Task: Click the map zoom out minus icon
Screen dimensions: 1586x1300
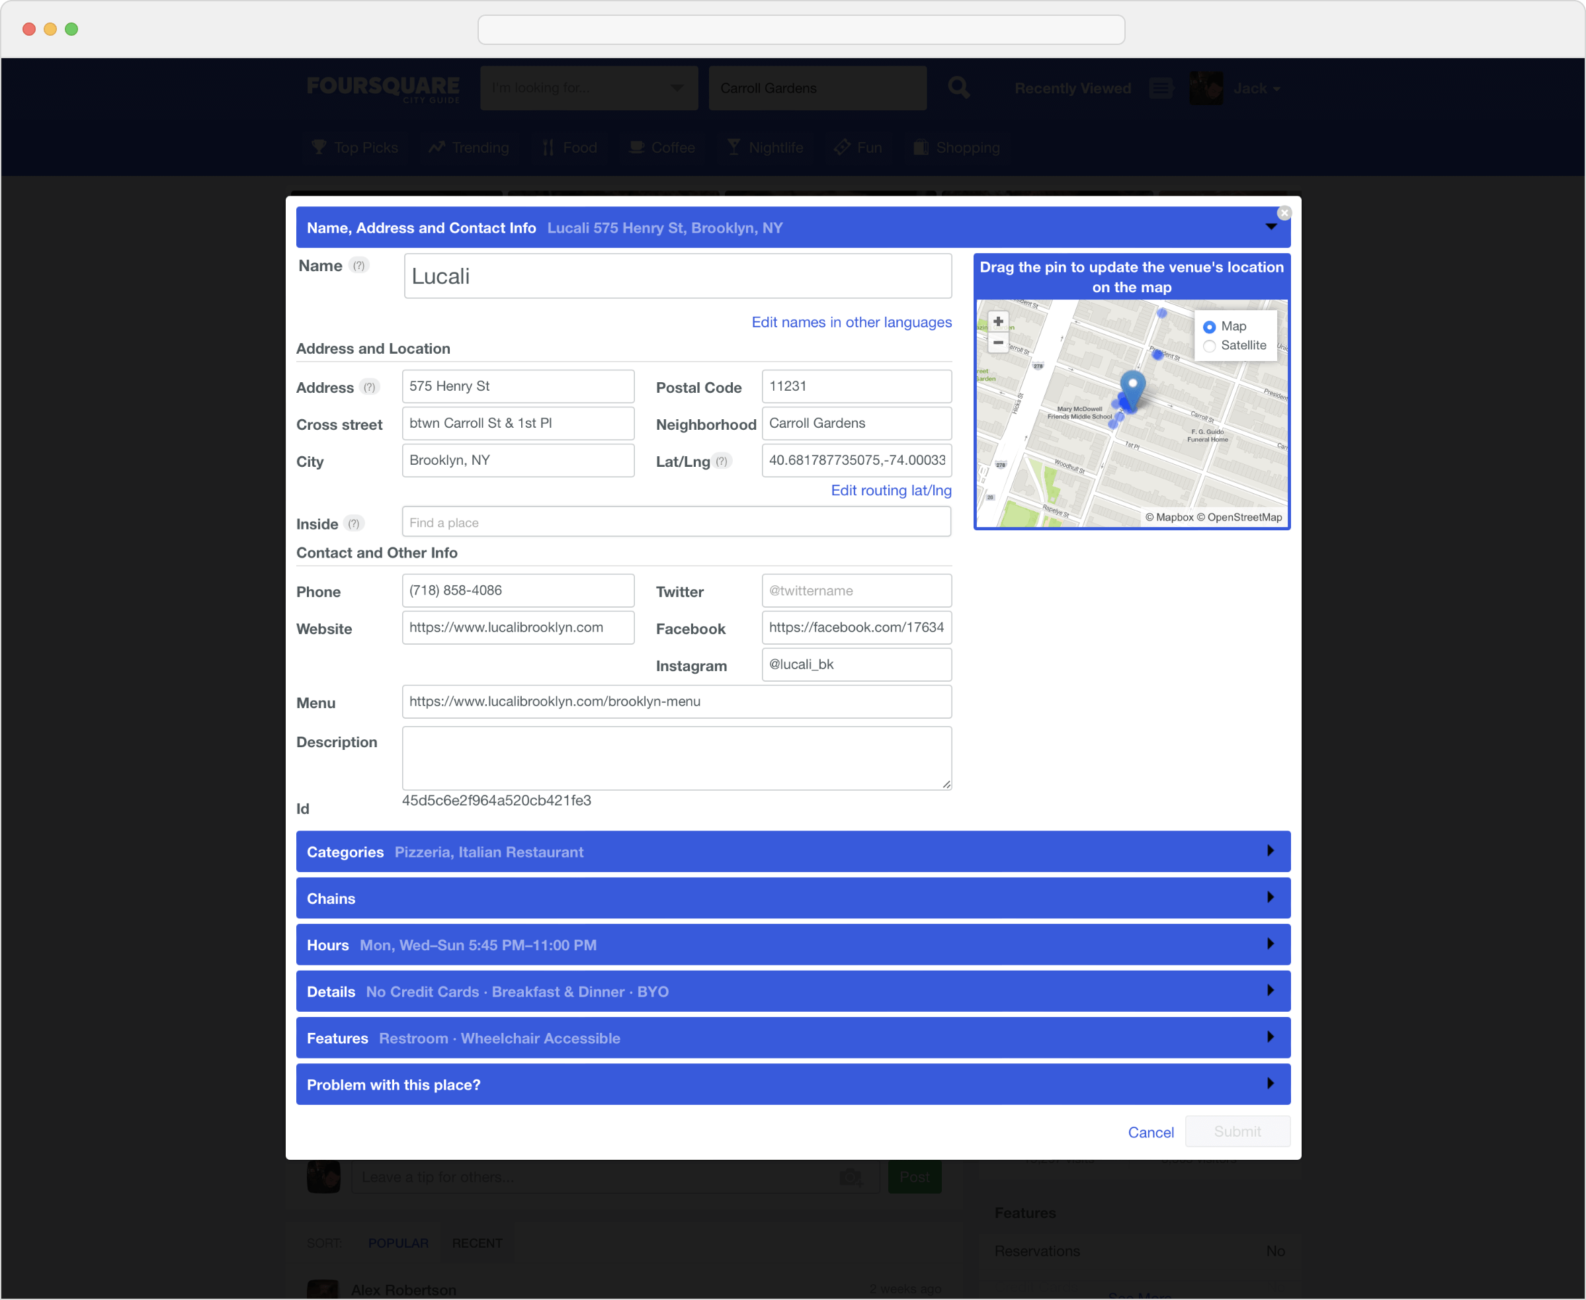Action: [997, 343]
